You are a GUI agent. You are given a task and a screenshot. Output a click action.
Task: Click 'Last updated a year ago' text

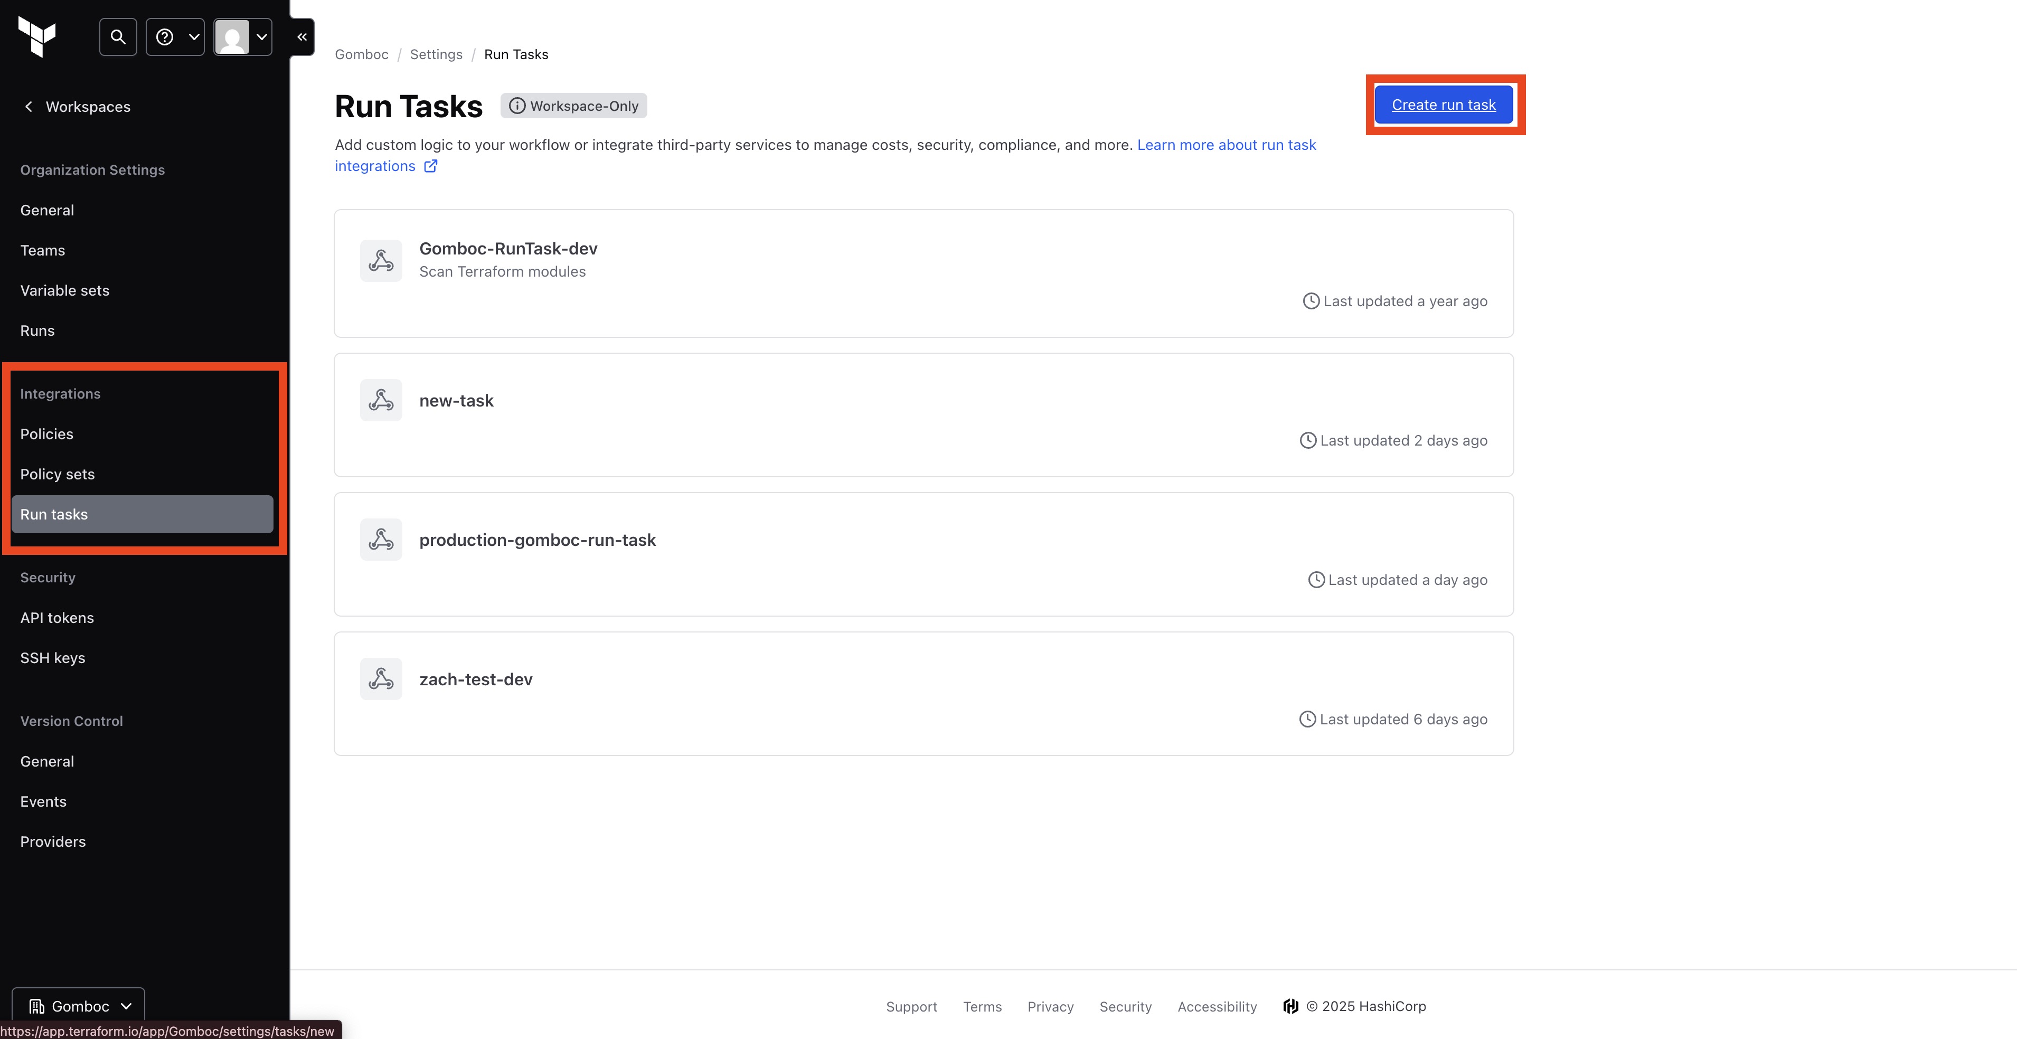[1406, 300]
